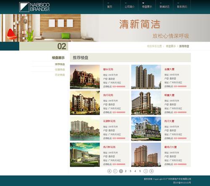Select 推荐楼盘 in the left sidebar
The width and height of the screenshot is (210, 186).
(60, 64)
